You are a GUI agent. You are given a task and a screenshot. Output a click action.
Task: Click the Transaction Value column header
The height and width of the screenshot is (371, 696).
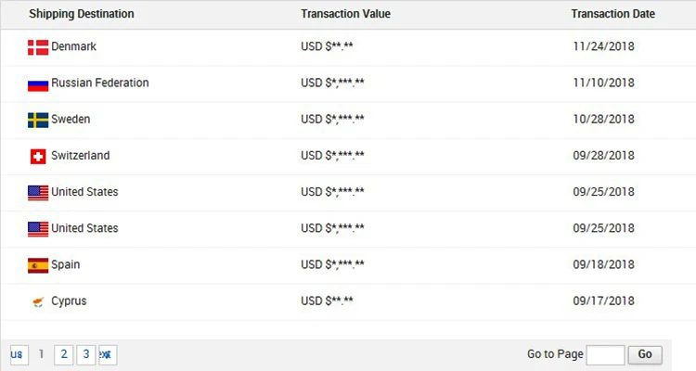(345, 14)
